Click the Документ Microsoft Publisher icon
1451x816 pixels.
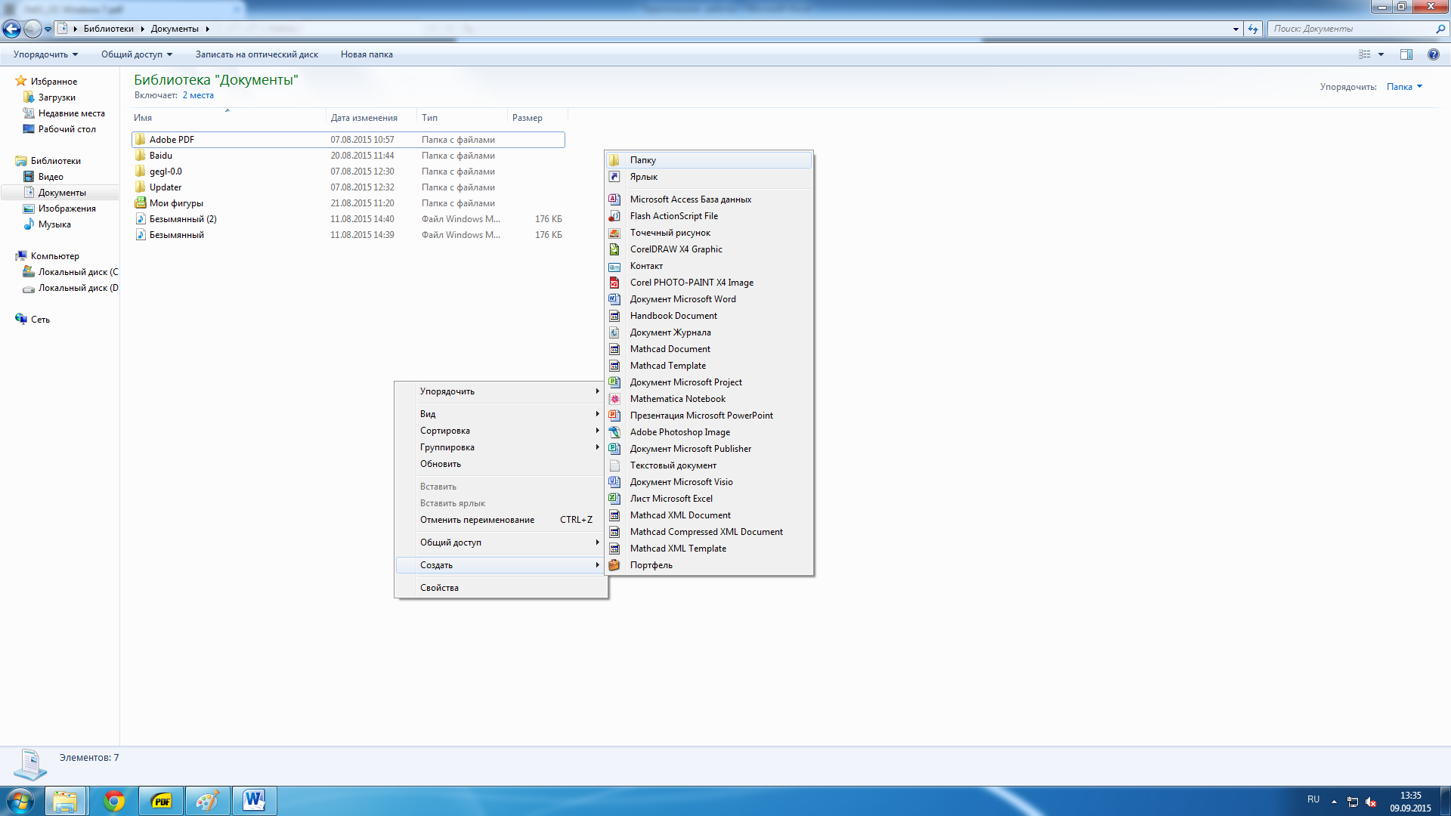614,449
